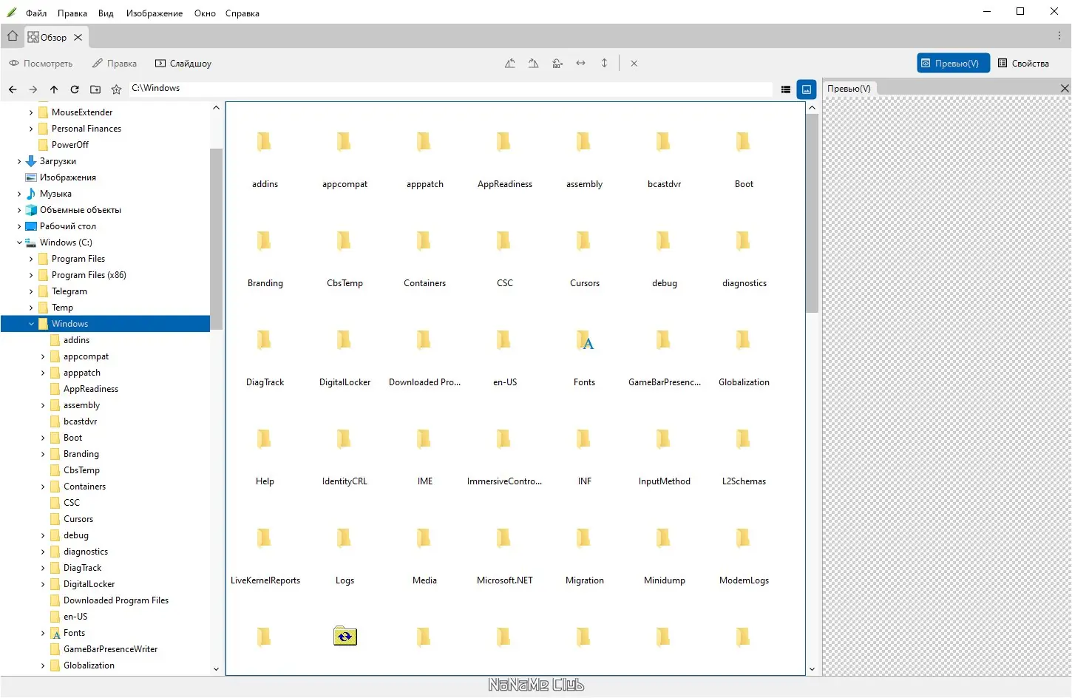
Task: Flip the image vertically
Action: click(x=605, y=64)
